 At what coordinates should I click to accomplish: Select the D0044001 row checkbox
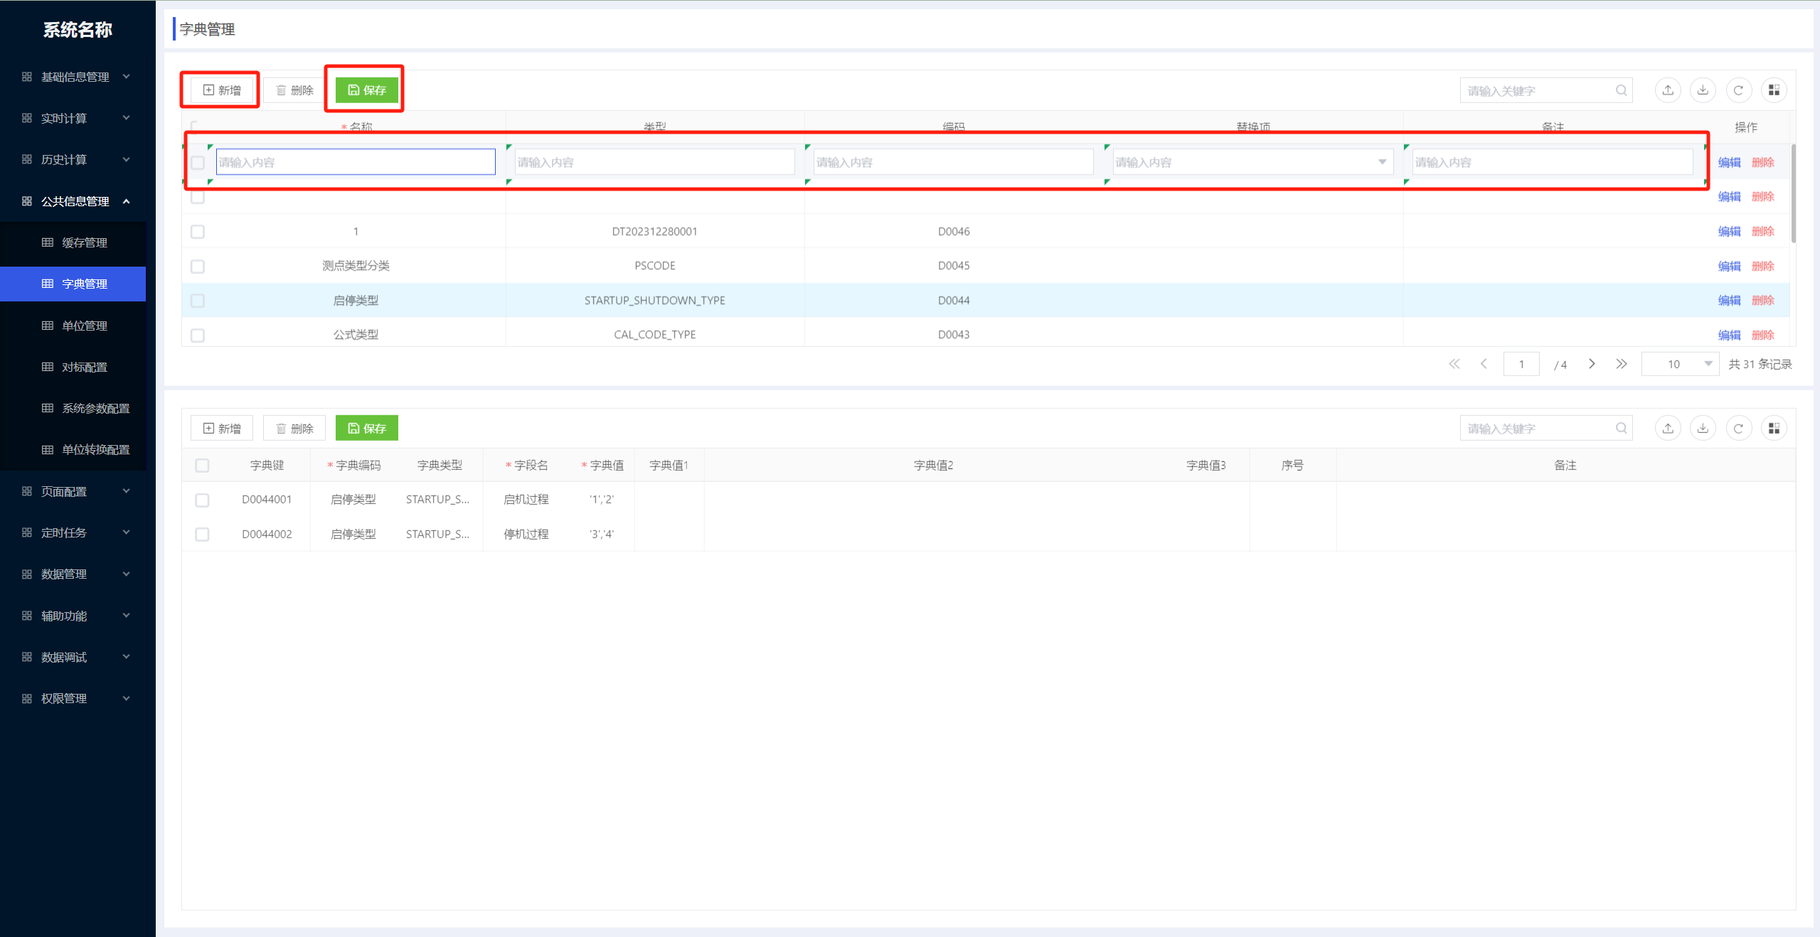(202, 500)
